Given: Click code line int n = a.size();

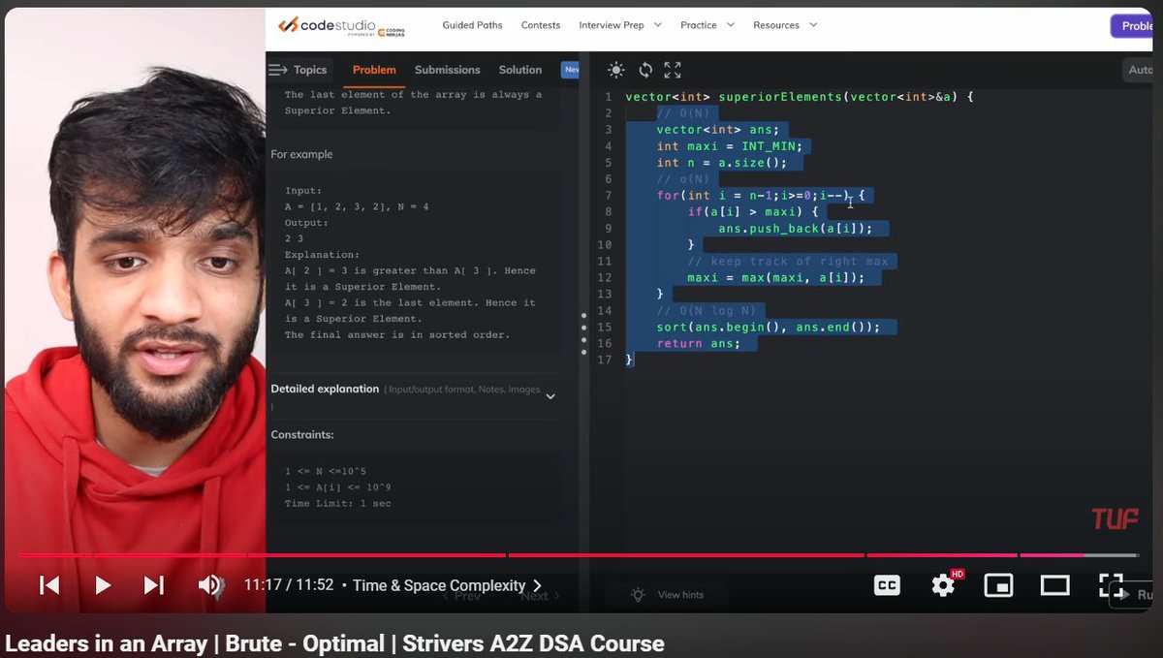Looking at the screenshot, I should [721, 162].
